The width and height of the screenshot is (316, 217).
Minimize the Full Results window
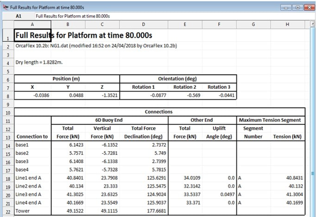click(x=285, y=7)
